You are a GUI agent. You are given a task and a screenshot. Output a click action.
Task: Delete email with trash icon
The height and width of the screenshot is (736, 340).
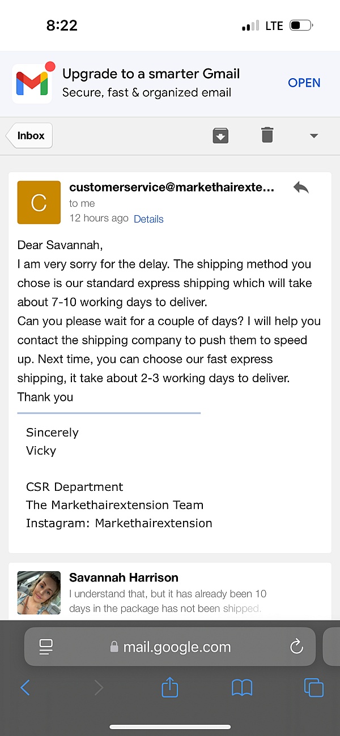click(267, 135)
